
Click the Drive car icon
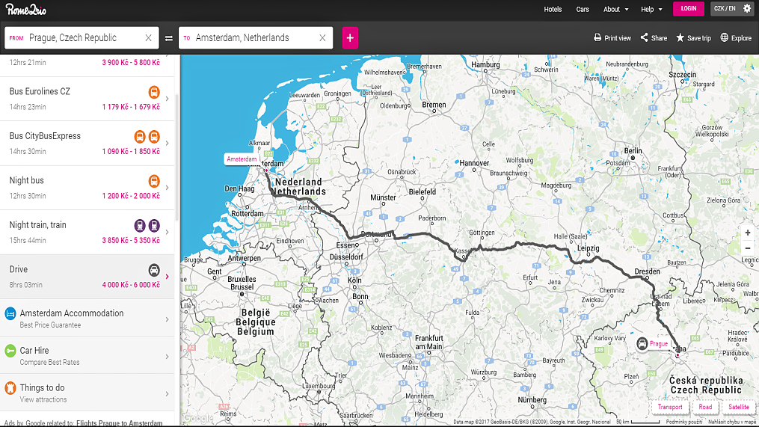(154, 270)
